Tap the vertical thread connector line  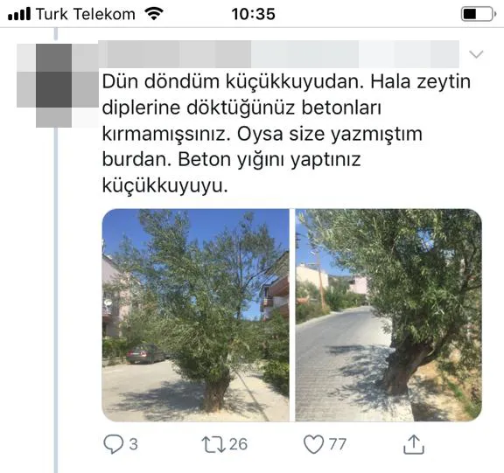56,300
